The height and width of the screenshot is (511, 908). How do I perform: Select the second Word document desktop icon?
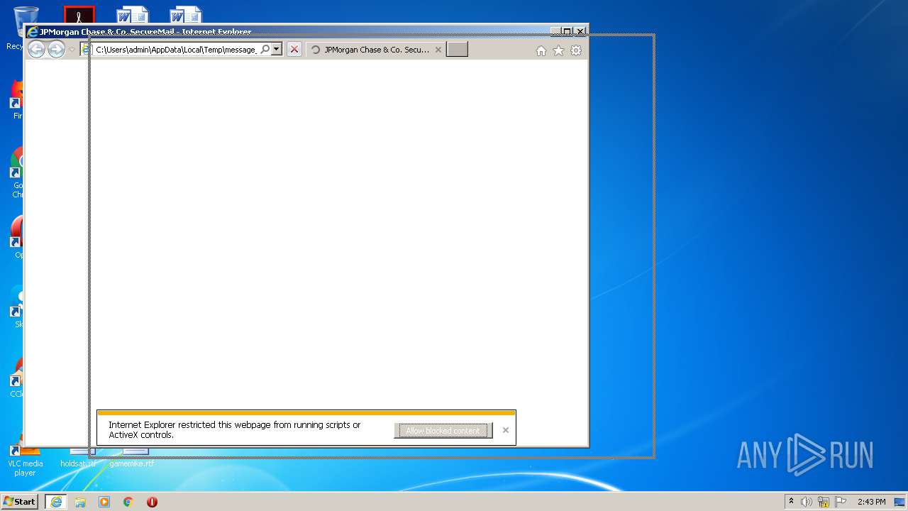pyautogui.click(x=185, y=15)
